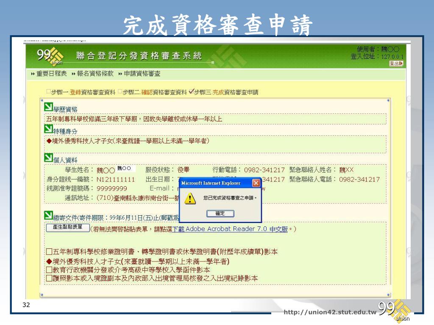Click the 99 Union logo in header
Screen dimensions: 434x325
pos(50,57)
